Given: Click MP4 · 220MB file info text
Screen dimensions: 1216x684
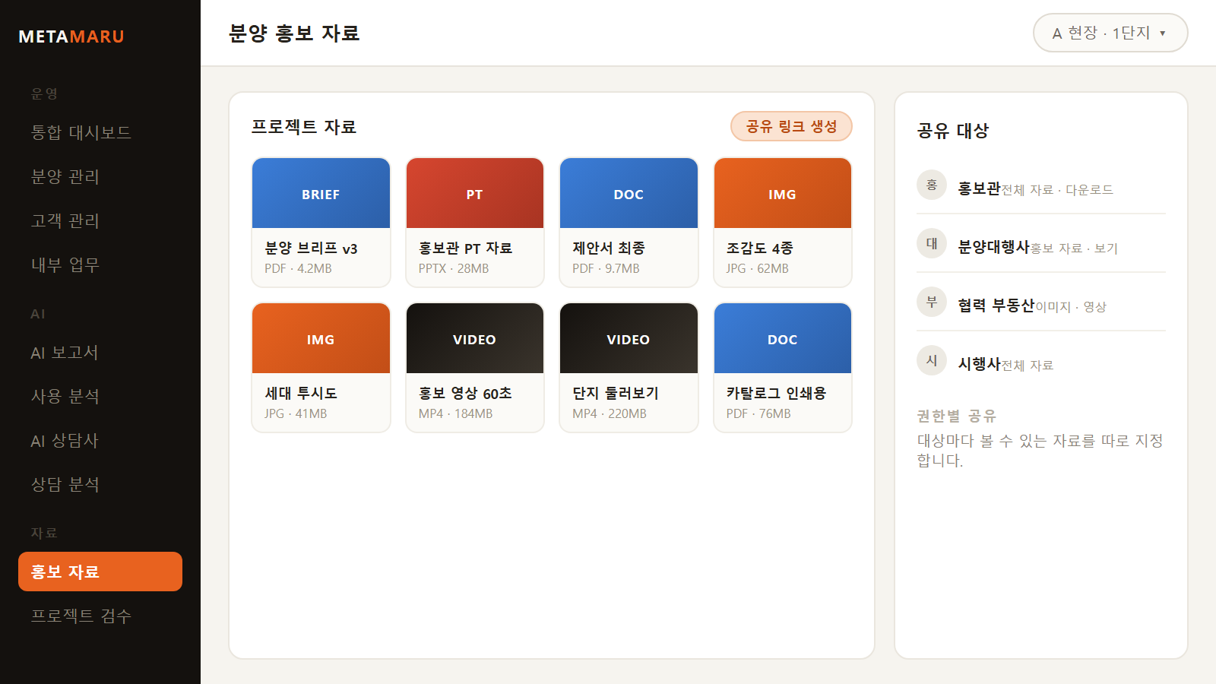Looking at the screenshot, I should point(610,413).
